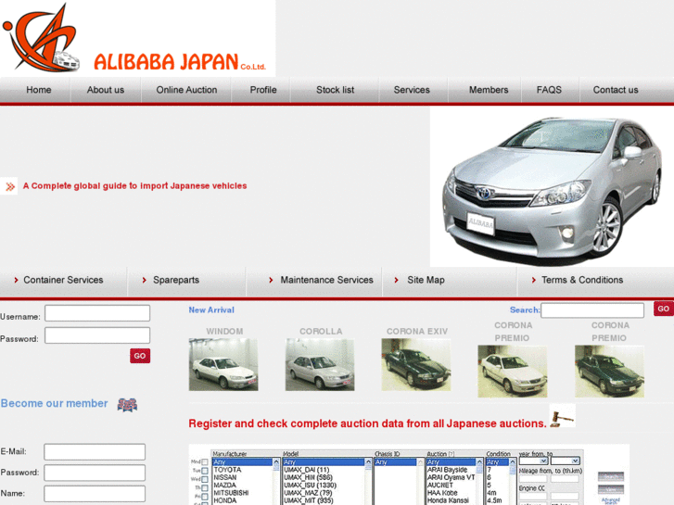Viewport: 674px width, 505px height.
Task: Focus the registration Password field
Action: click(95, 473)
